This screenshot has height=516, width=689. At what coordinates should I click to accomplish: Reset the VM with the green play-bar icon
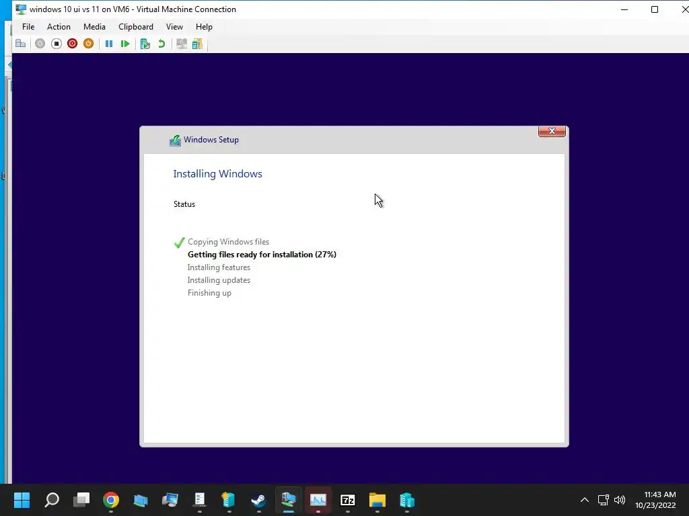tap(125, 44)
